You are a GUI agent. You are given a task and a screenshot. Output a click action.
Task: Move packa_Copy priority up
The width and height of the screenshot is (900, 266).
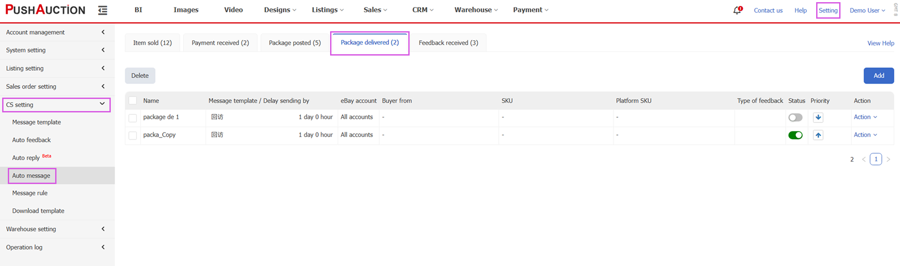tap(818, 135)
